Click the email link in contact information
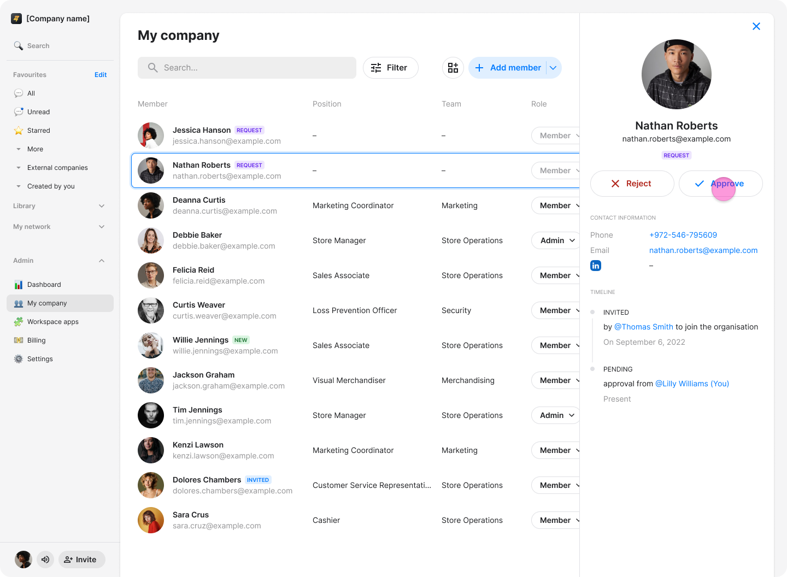Viewport: 787px width, 577px height. (x=703, y=250)
